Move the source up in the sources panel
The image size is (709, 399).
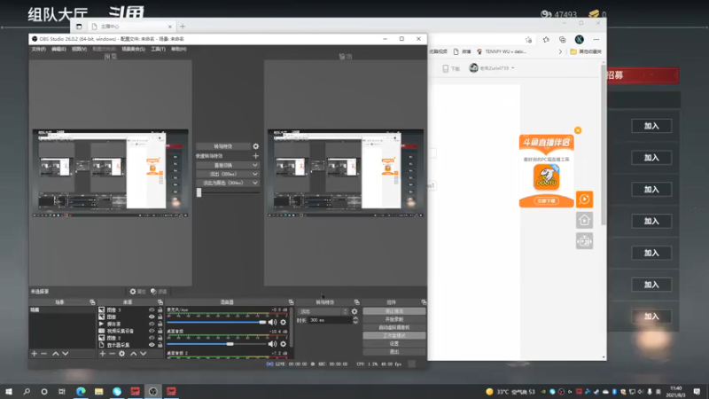click(x=134, y=353)
